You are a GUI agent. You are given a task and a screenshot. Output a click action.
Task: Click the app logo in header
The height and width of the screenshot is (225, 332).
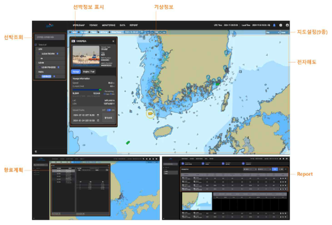click(49, 25)
